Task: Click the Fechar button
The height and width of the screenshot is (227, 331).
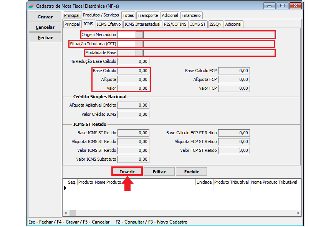Action: point(45,38)
